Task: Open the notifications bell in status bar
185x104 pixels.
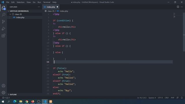Action: (182, 98)
